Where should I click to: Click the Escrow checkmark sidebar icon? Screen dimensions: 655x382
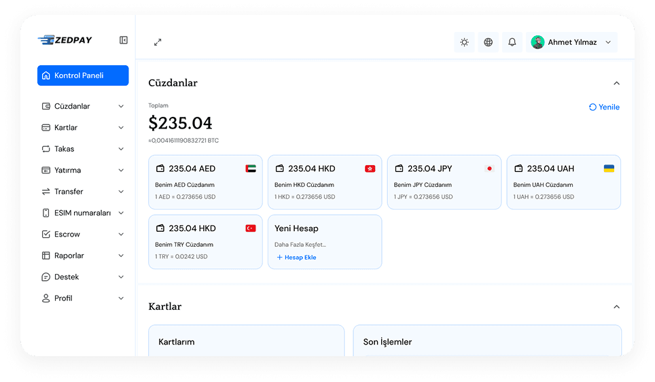pyautogui.click(x=46, y=234)
